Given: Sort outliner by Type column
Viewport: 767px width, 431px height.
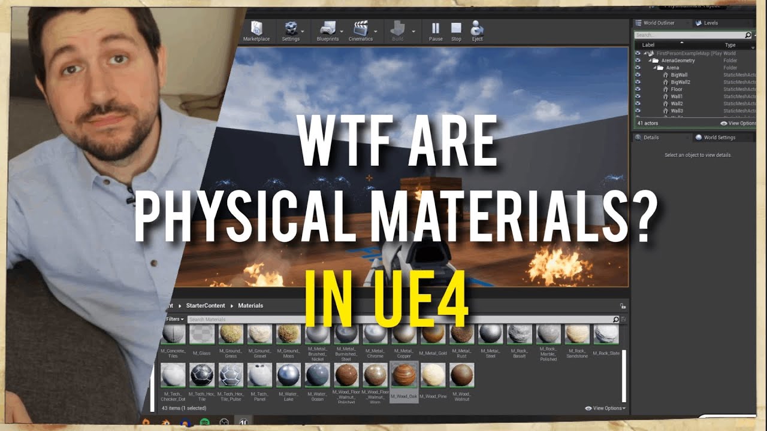Looking at the screenshot, I should [730, 45].
